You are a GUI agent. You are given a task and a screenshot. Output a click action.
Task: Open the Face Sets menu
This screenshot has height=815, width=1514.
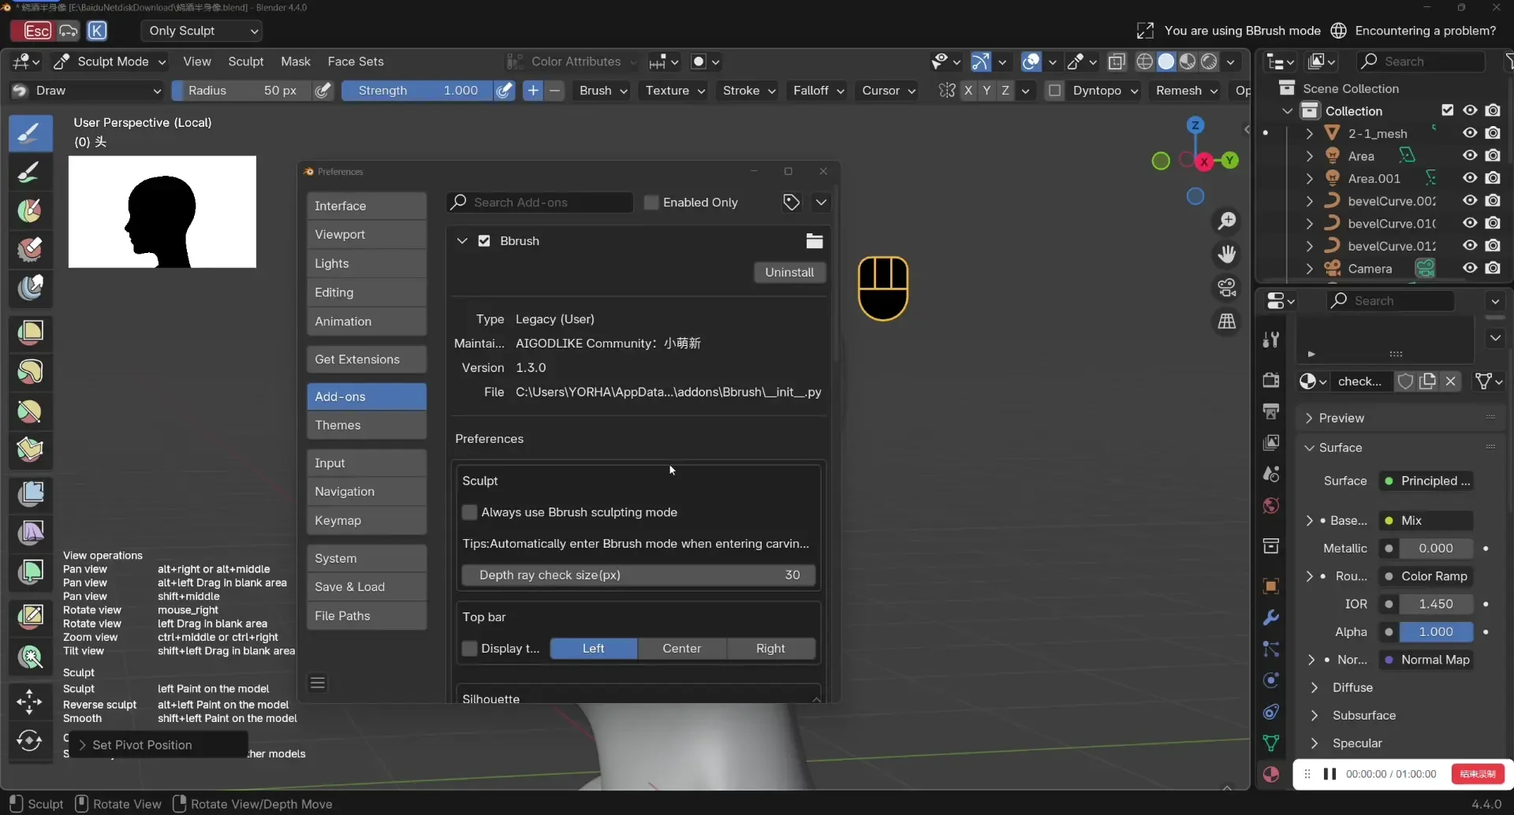point(356,61)
